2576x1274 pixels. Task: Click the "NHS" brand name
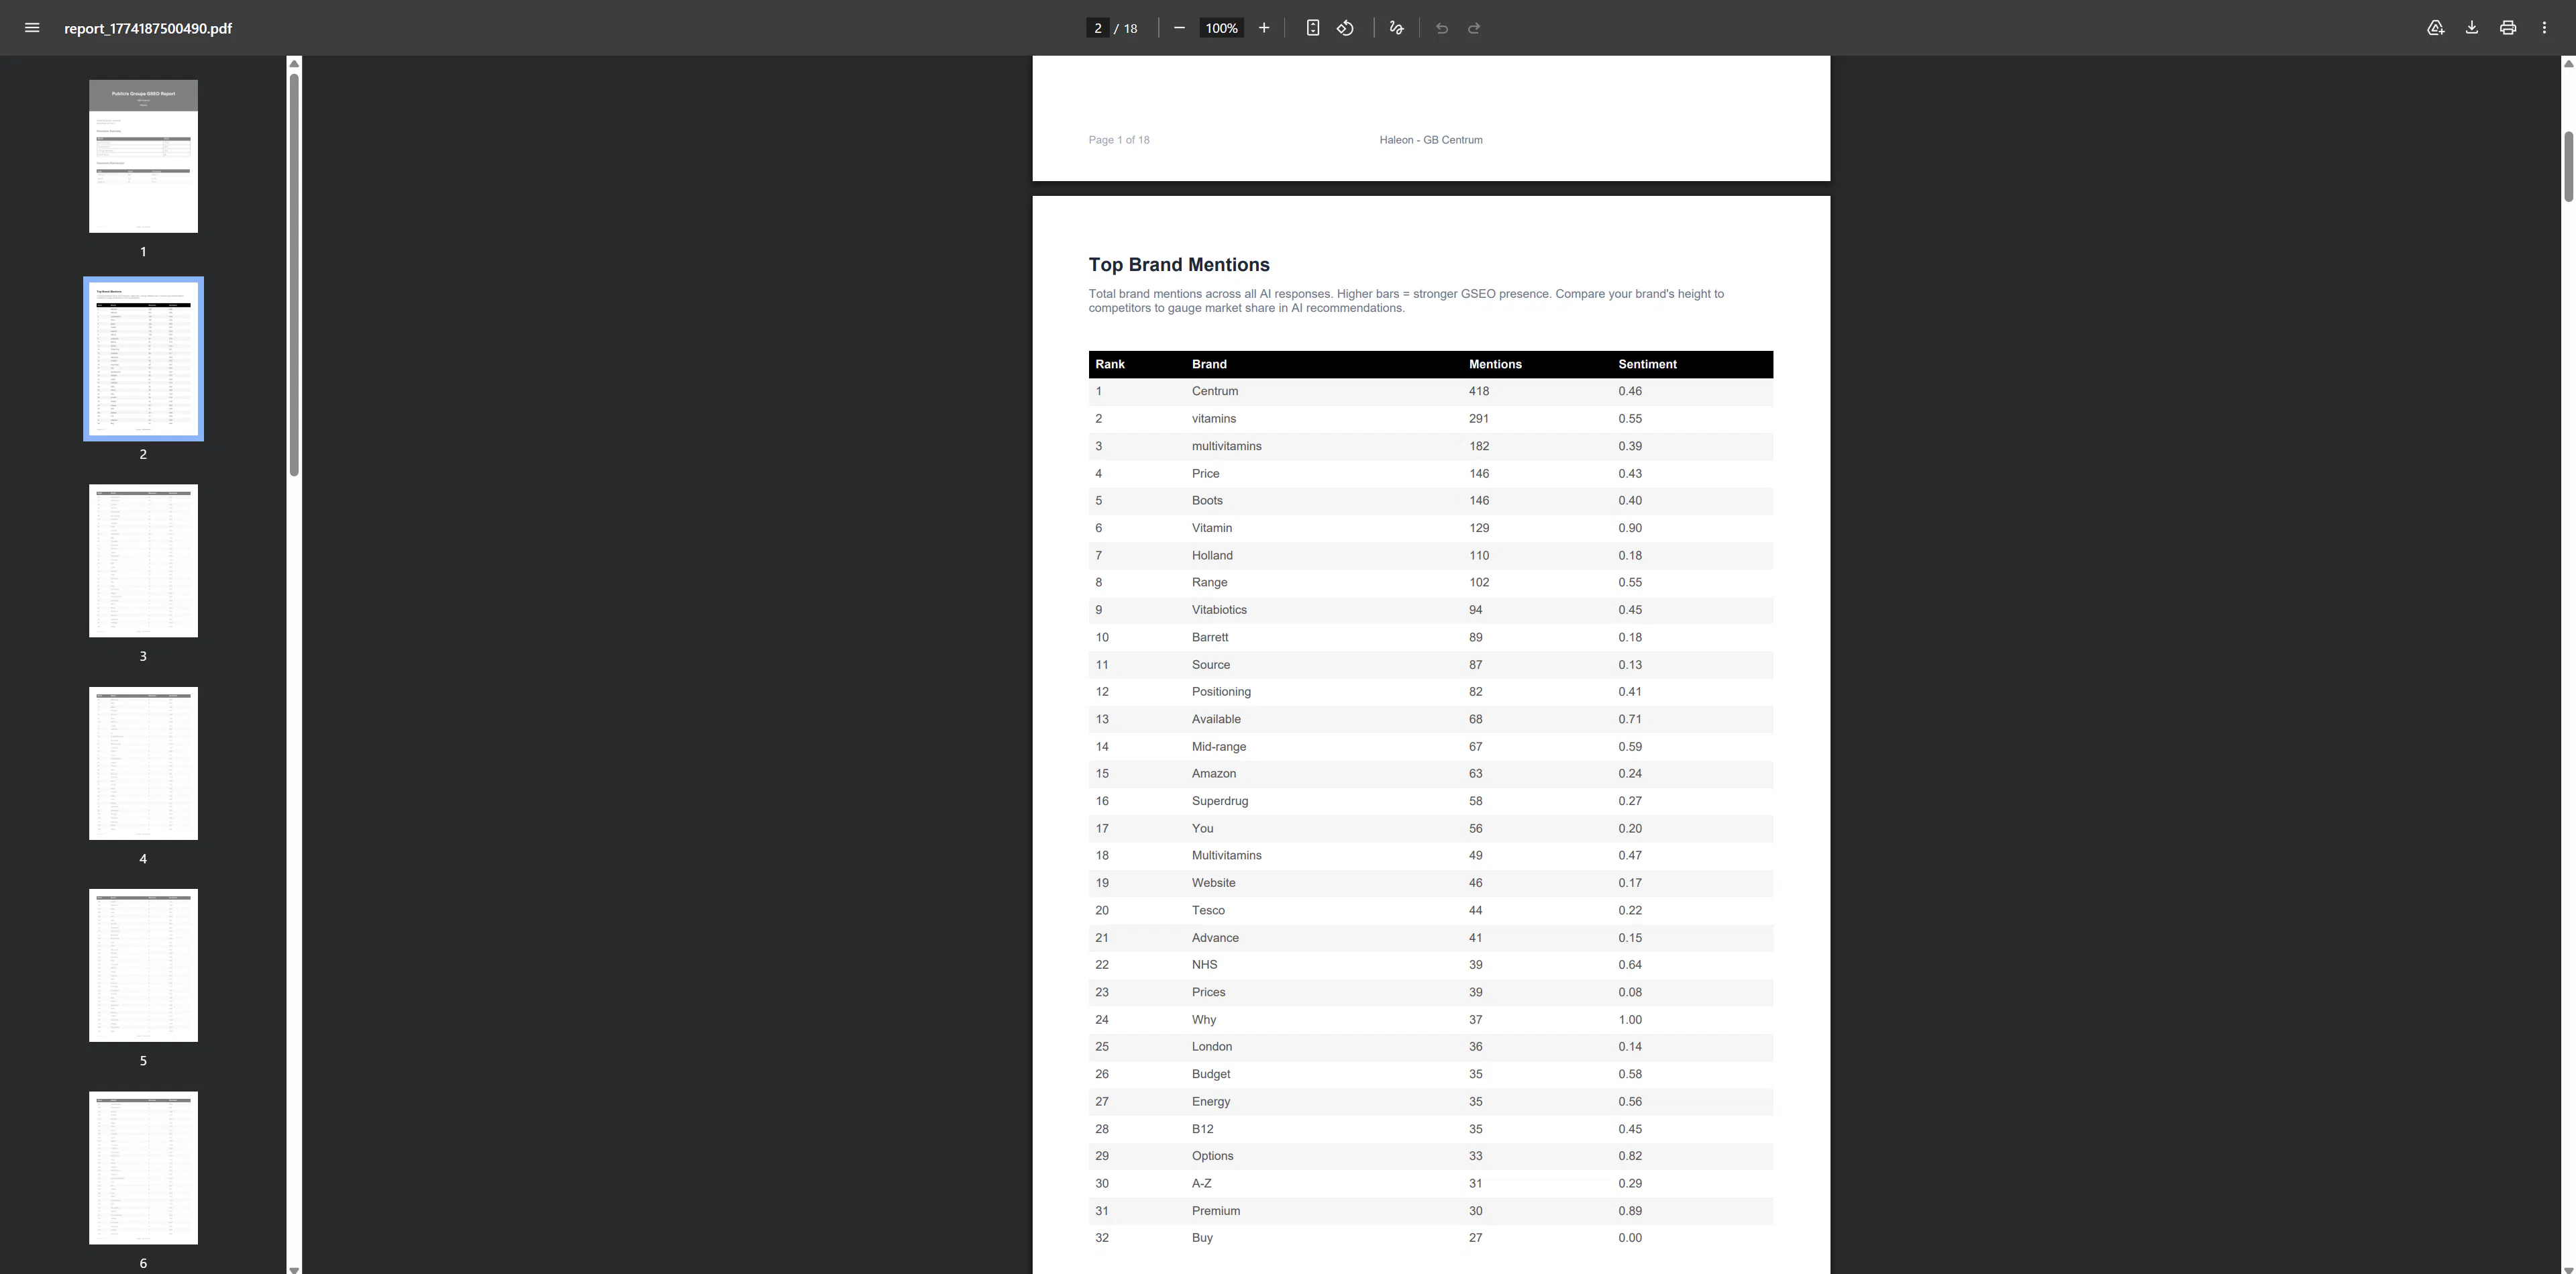(1205, 965)
